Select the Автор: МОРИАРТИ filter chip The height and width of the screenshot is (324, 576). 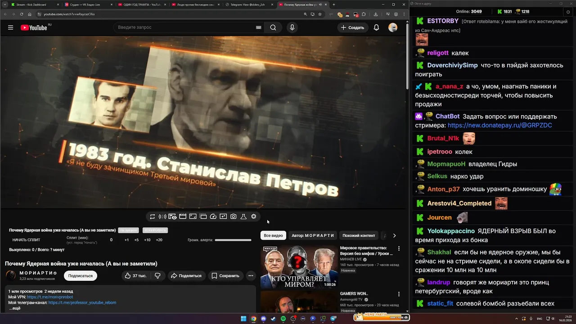pyautogui.click(x=313, y=235)
